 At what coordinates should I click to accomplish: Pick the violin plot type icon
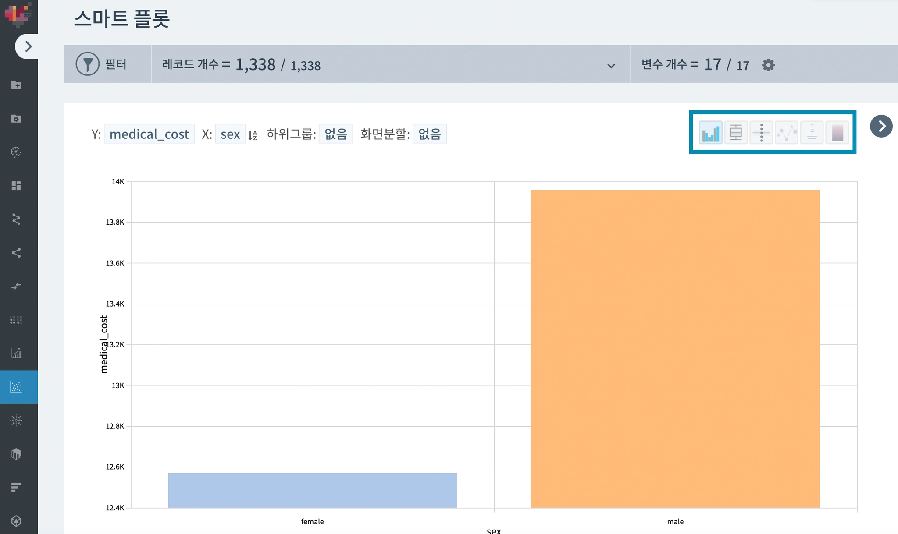pos(812,133)
